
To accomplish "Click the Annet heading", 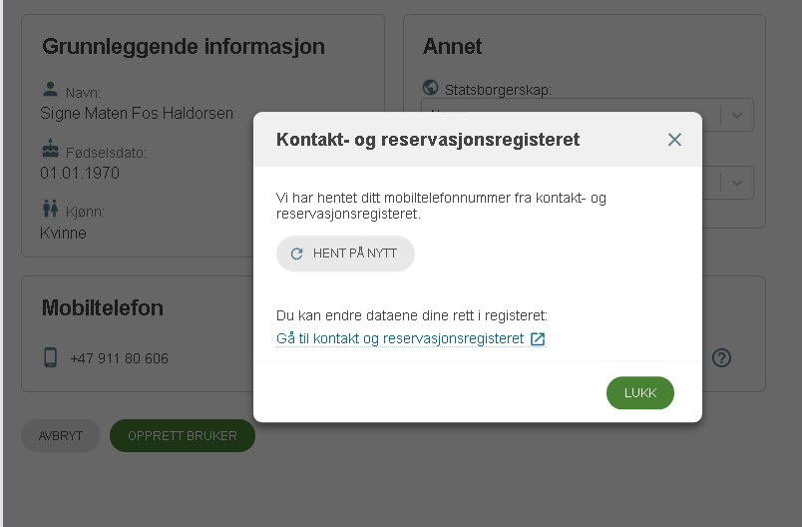I will [x=452, y=47].
